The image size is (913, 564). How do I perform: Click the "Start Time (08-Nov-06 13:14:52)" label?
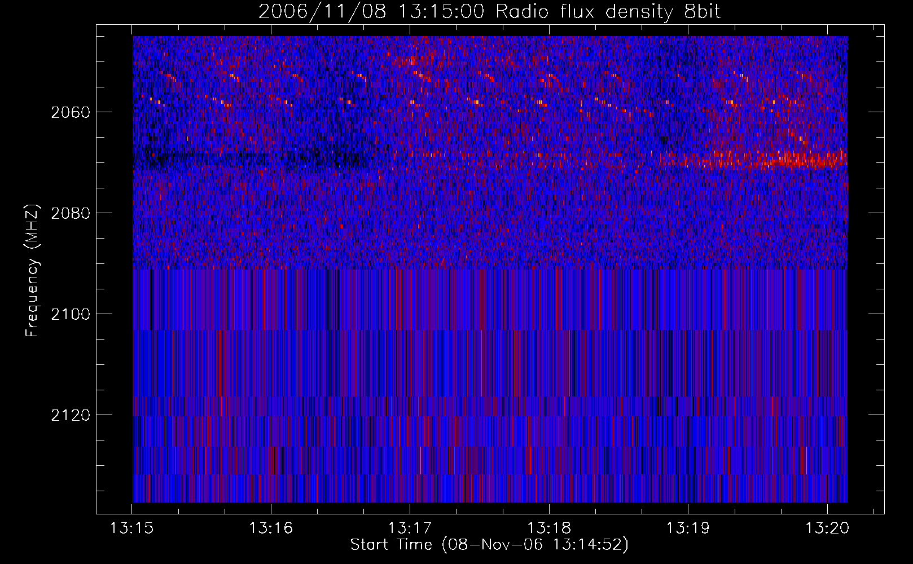click(x=489, y=545)
